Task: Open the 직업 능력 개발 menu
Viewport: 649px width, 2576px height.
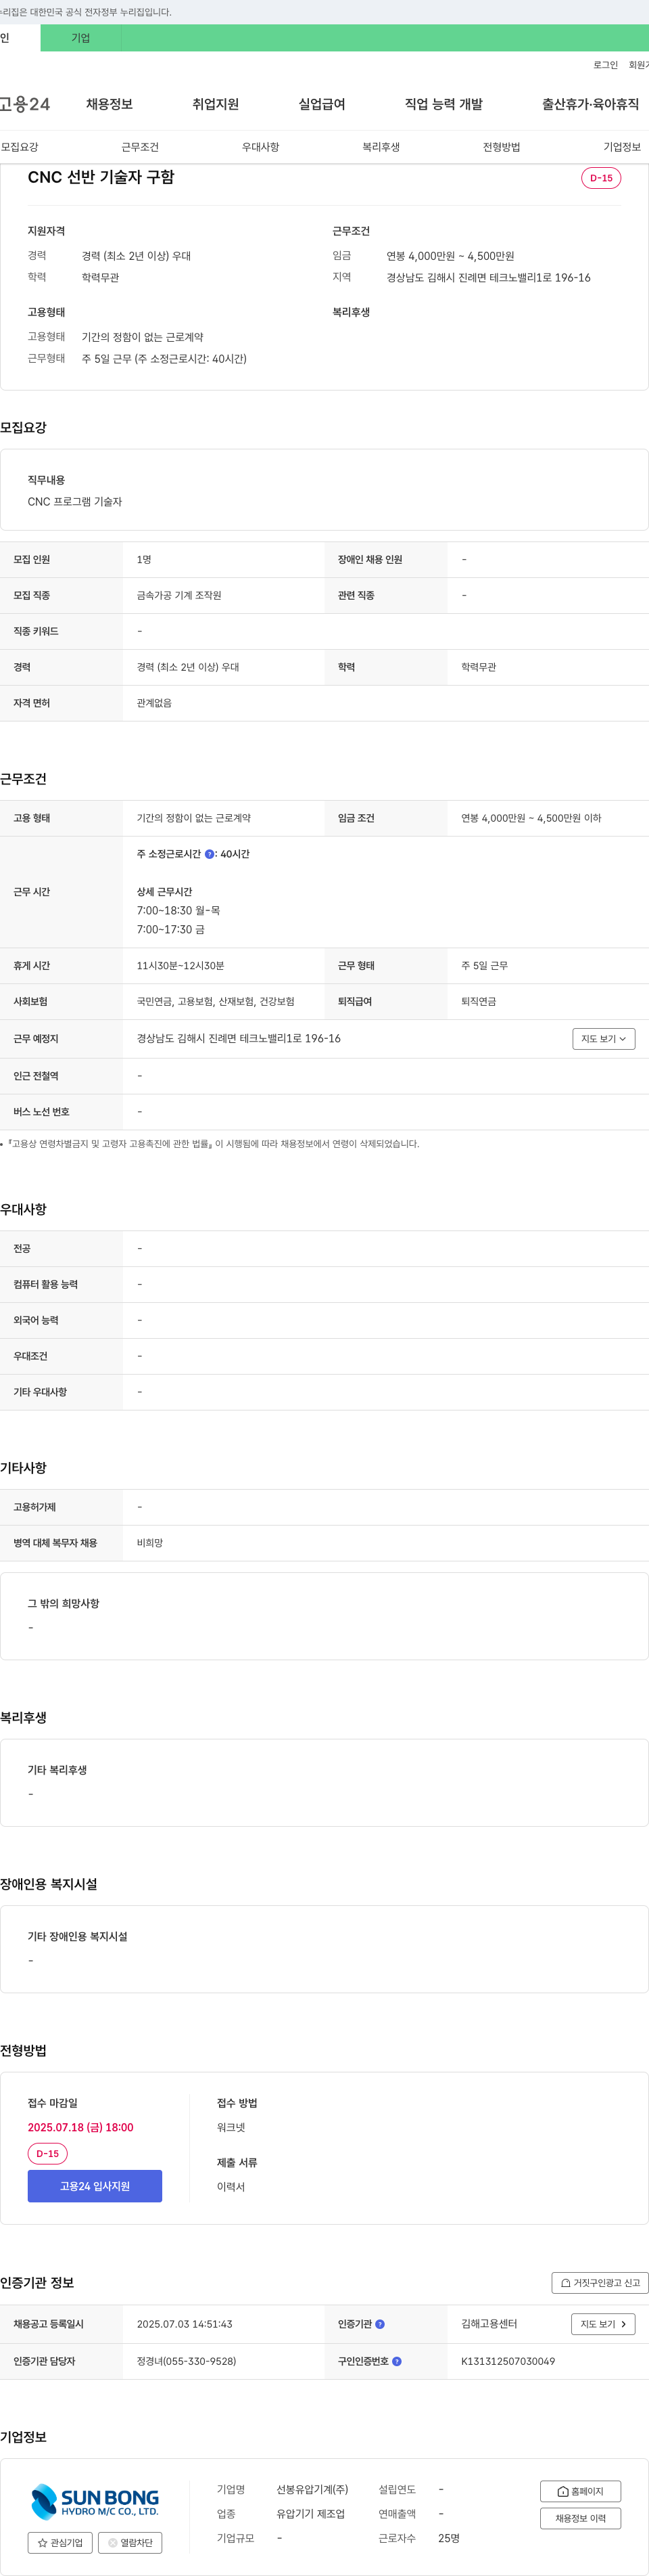Action: (443, 104)
